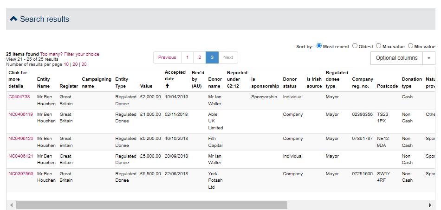Open the Optional columns dropdown caret

[x=428, y=58]
